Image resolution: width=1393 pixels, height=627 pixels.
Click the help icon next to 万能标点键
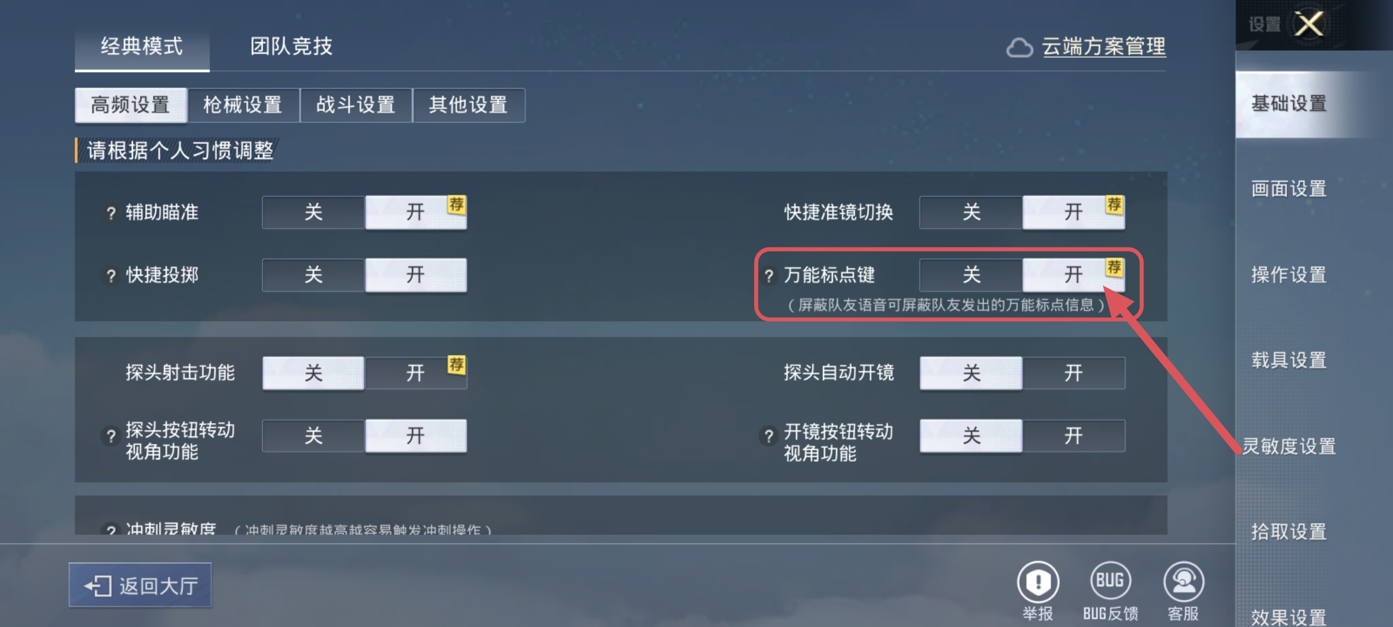click(769, 275)
